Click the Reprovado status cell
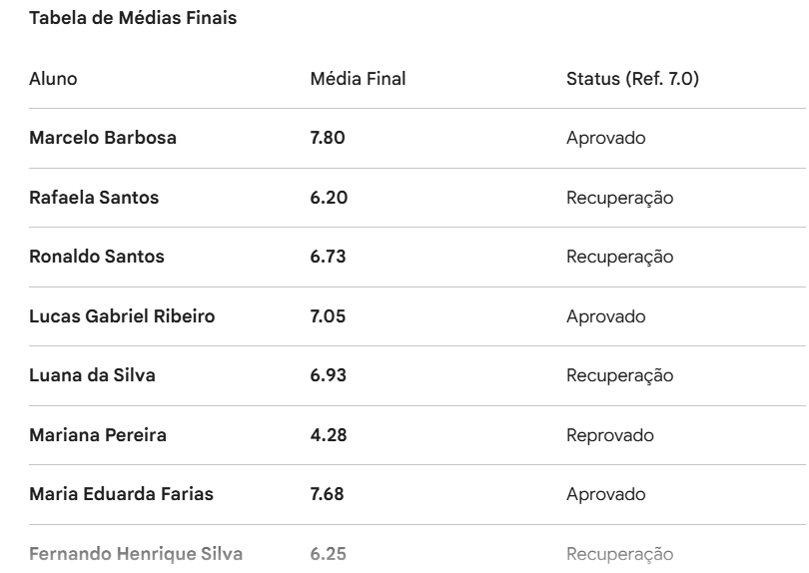This screenshot has height=573, width=809. [610, 435]
